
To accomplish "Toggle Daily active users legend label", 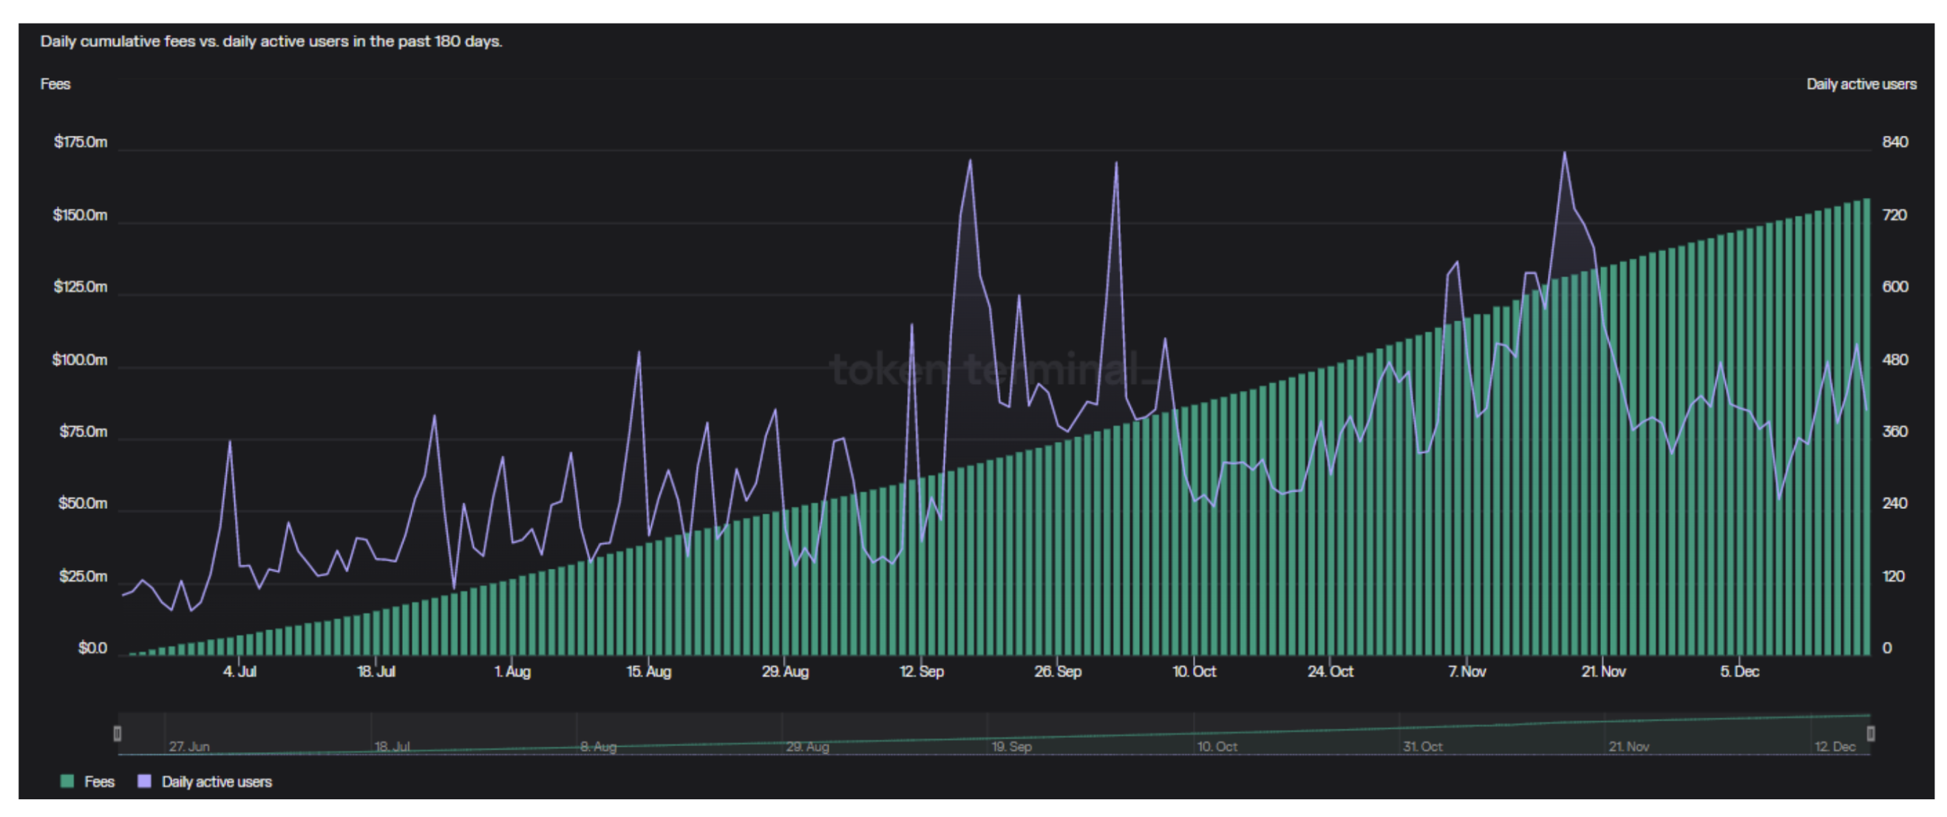I will pyautogui.click(x=216, y=782).
